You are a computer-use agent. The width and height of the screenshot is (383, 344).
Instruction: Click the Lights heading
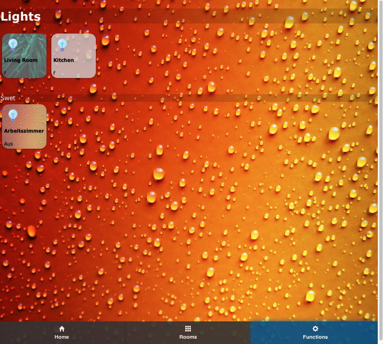(x=21, y=16)
